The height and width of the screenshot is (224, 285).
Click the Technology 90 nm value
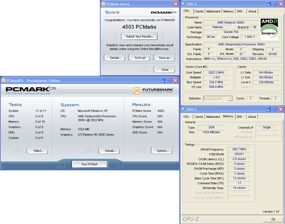(211, 37)
